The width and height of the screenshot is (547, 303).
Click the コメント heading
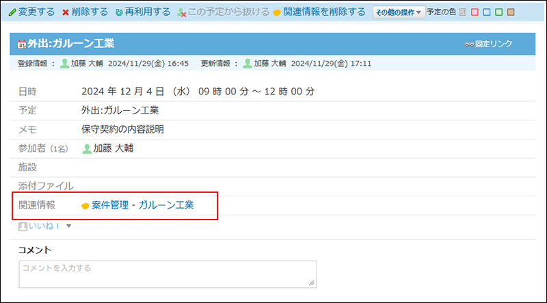coord(35,250)
